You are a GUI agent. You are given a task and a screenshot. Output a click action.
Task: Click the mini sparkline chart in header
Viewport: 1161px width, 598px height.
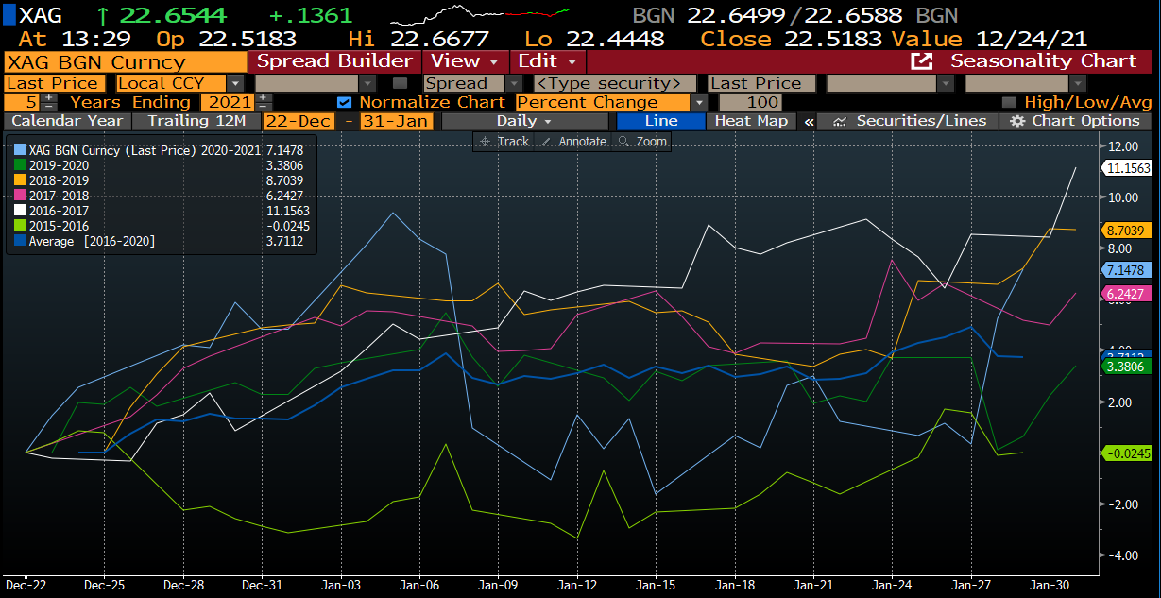482,15
